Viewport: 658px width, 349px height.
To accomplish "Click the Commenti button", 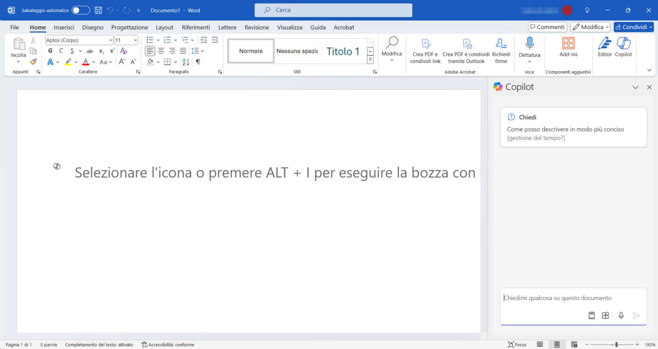I will (547, 27).
